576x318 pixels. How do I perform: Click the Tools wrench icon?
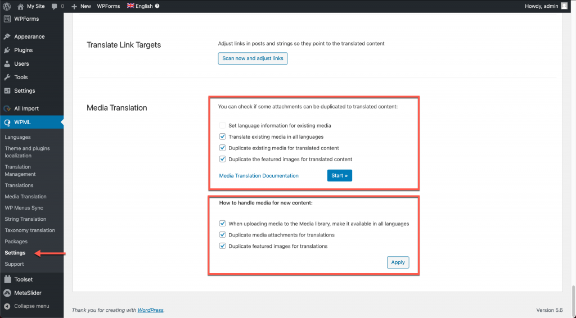7,78
